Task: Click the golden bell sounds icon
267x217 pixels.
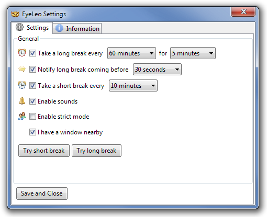Action: point(22,101)
